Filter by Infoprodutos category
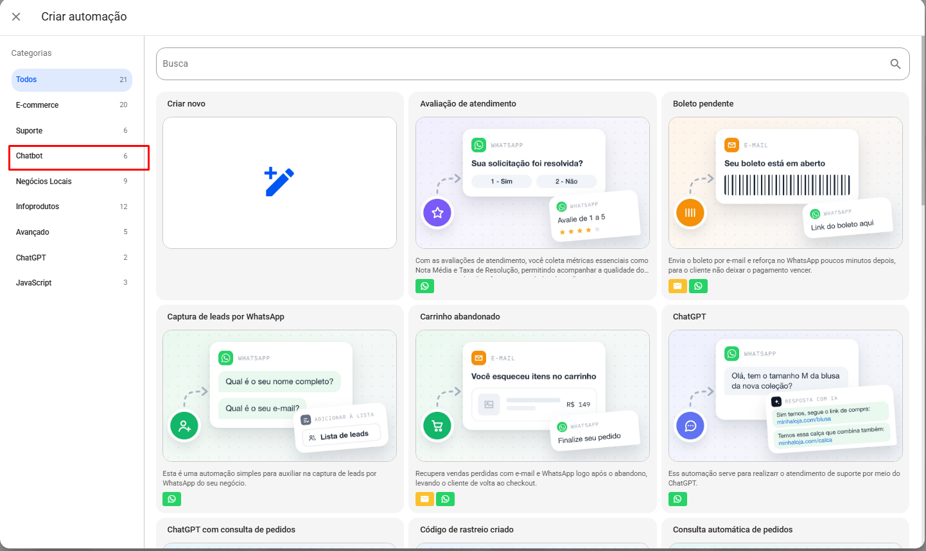 click(x=72, y=207)
